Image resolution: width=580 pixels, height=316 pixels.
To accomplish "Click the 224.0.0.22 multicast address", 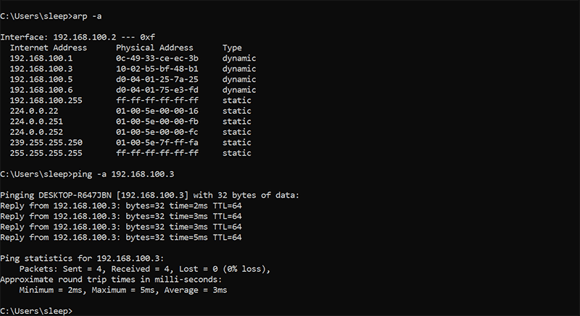I will tap(34, 111).
